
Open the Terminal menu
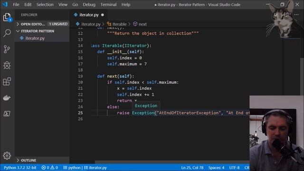click(x=108, y=4)
